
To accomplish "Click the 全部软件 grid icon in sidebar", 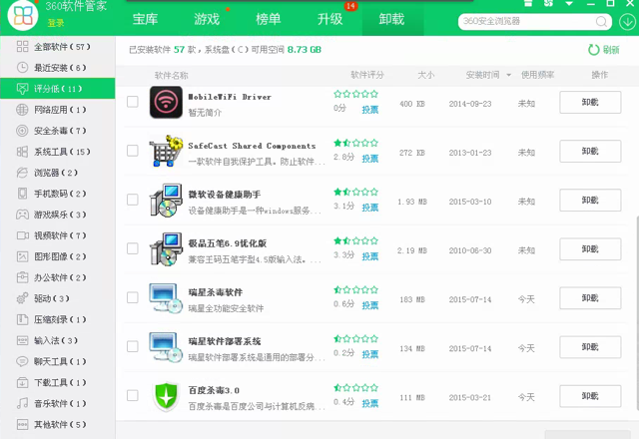I will pyautogui.click(x=22, y=47).
